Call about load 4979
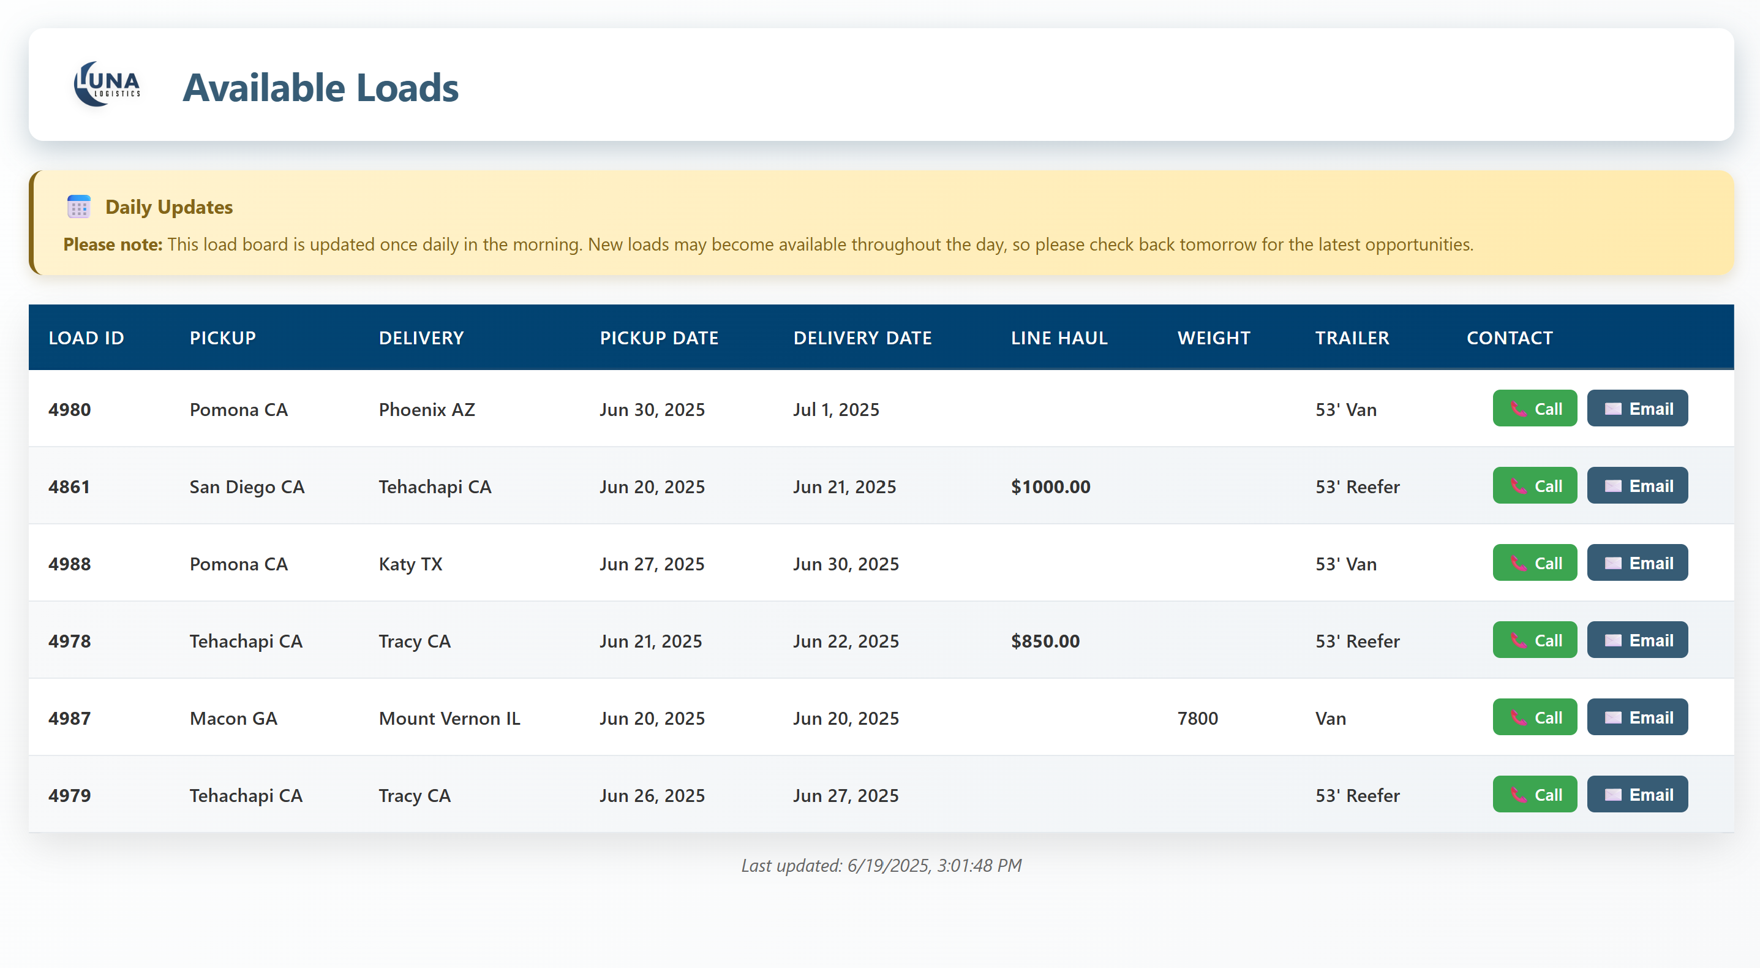The image size is (1760, 968). 1534,795
